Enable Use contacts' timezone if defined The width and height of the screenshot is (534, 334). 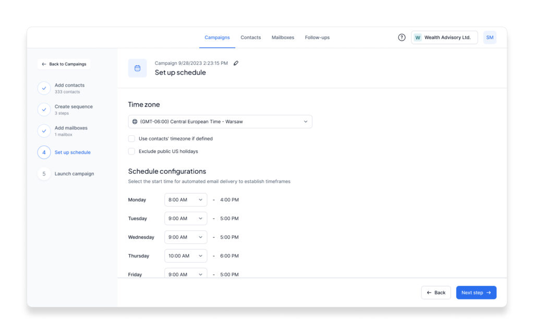131,139
